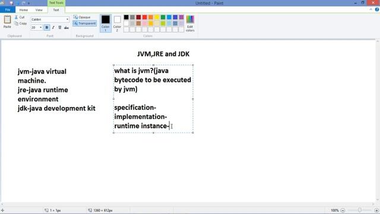Cut the selection with the scissors icon
This screenshot has width=380, height=214.
(x=16, y=17)
